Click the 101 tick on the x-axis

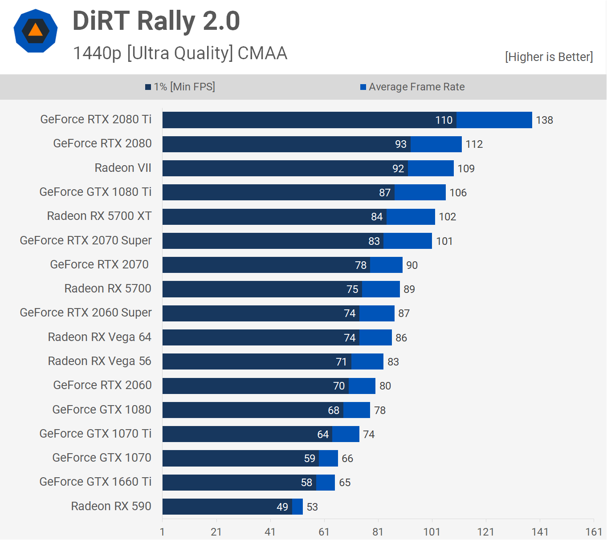coord(432,532)
